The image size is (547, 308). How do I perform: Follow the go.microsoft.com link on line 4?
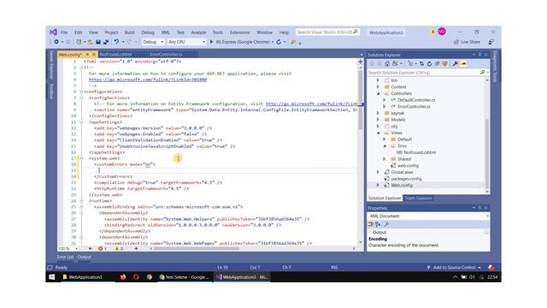tap(148, 80)
